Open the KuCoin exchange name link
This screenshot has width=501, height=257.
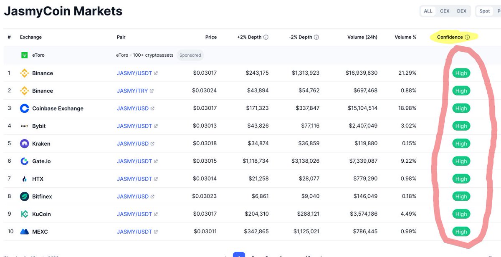[x=41, y=214]
